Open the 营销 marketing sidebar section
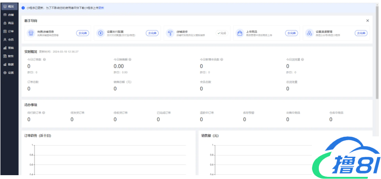This screenshot has width=381, height=179. click(9, 48)
